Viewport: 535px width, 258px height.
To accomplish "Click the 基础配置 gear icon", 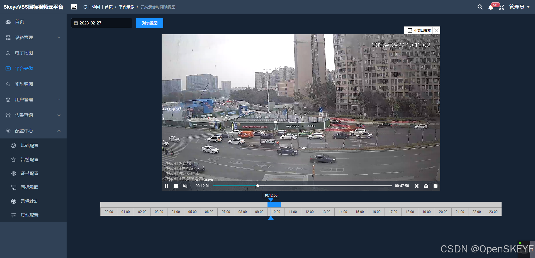I will point(14,145).
